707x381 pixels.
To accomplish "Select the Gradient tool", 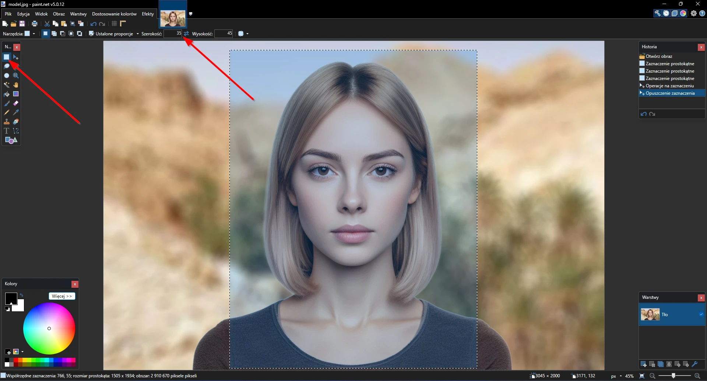I will coord(16,94).
